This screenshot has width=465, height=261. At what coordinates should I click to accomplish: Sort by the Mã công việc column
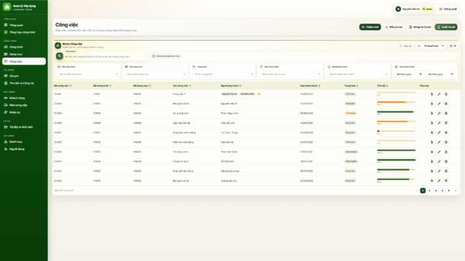pyautogui.click(x=63, y=86)
